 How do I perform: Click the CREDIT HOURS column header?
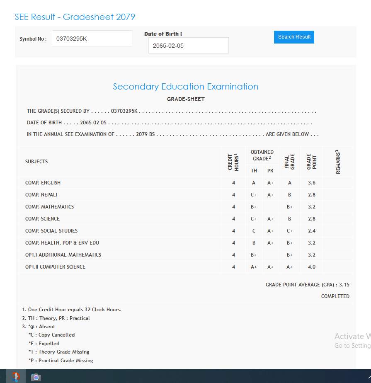233,162
